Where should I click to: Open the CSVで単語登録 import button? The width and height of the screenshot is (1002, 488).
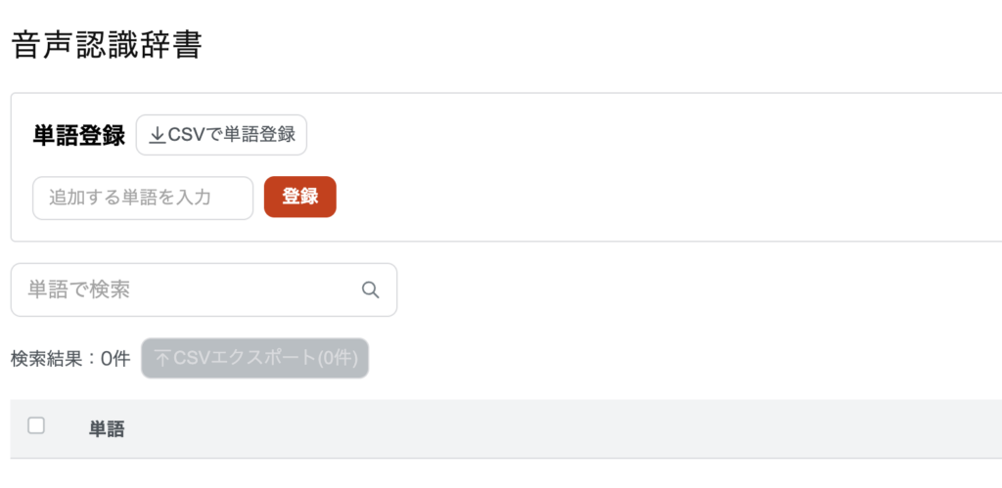tap(221, 136)
